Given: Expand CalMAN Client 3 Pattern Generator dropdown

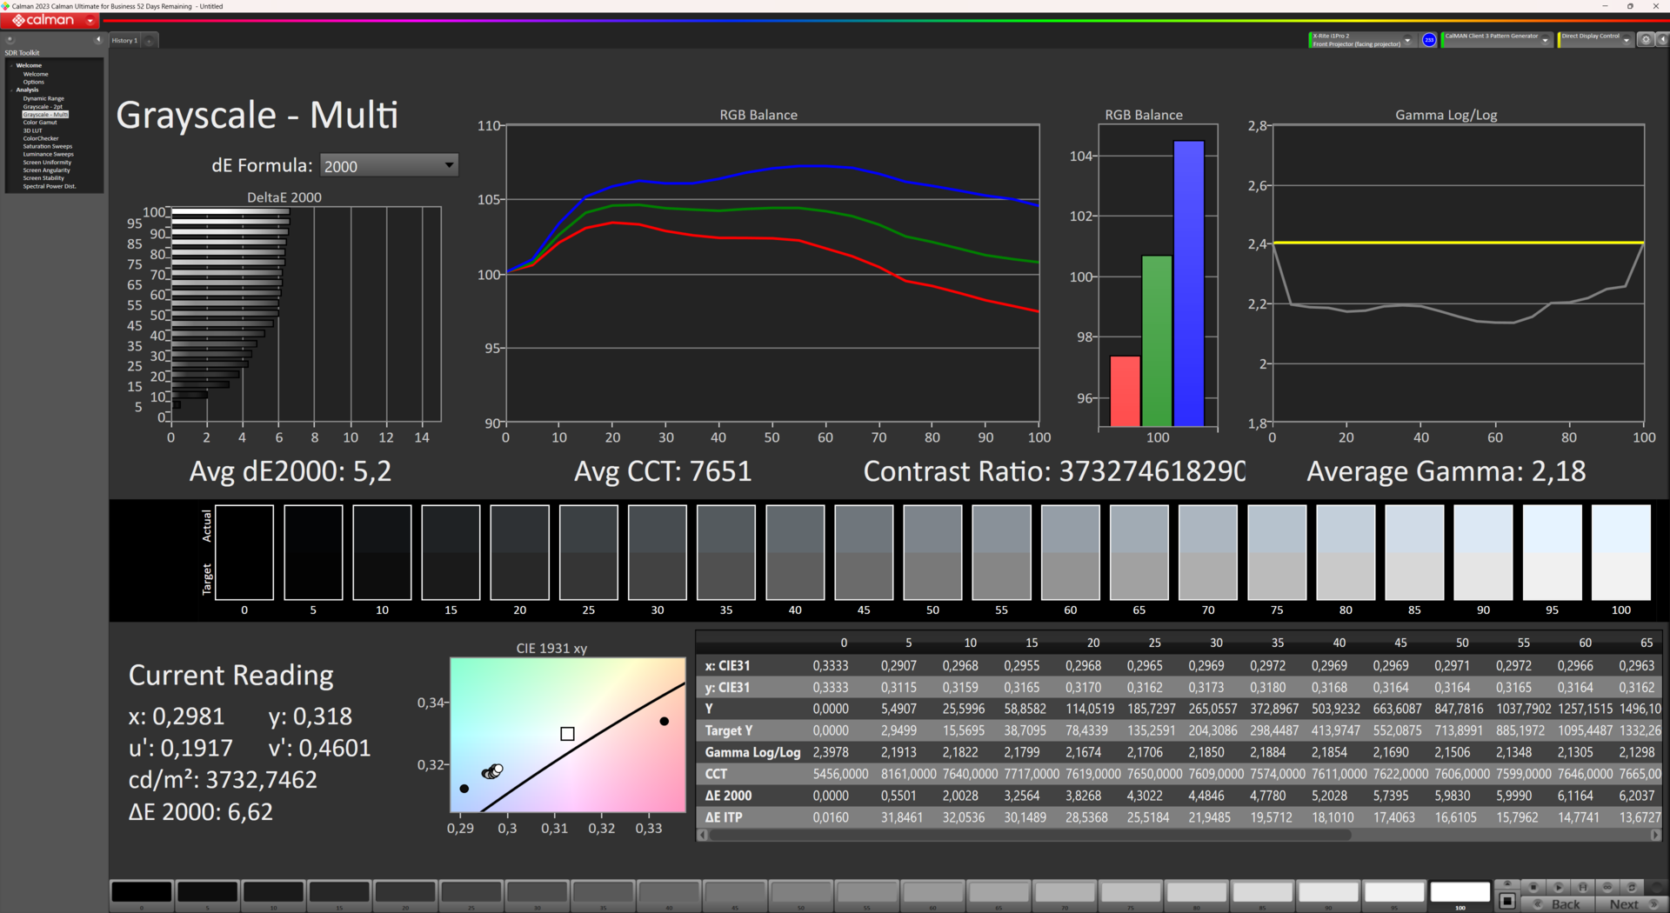Looking at the screenshot, I should (x=1545, y=40).
